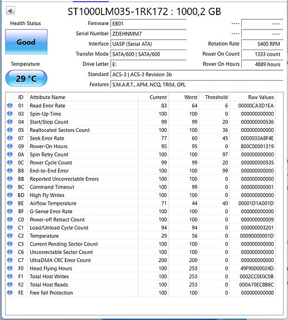288x320 pixels.
Task: Click status icon of Seek Error Rate row
Action: pyautogui.click(x=10, y=138)
